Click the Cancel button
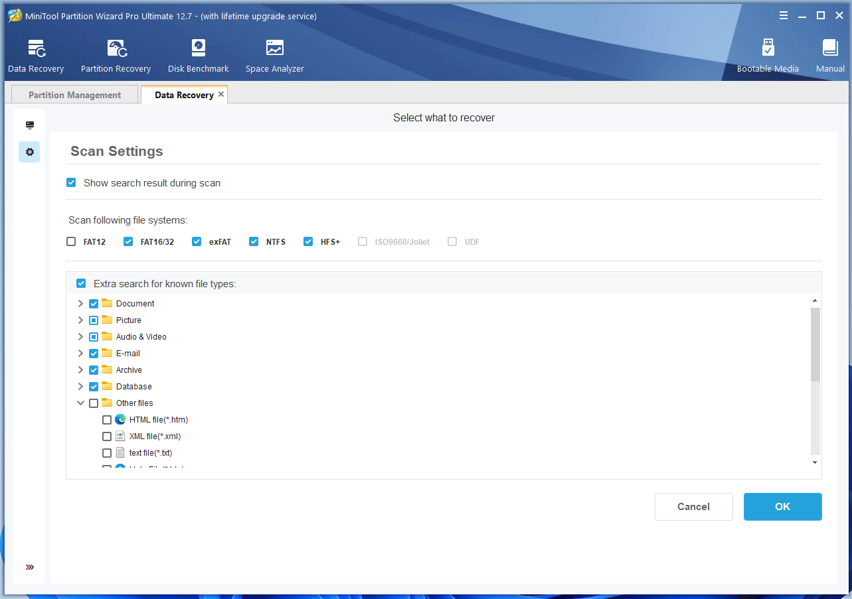Screen dimensions: 852x599 coord(693,506)
